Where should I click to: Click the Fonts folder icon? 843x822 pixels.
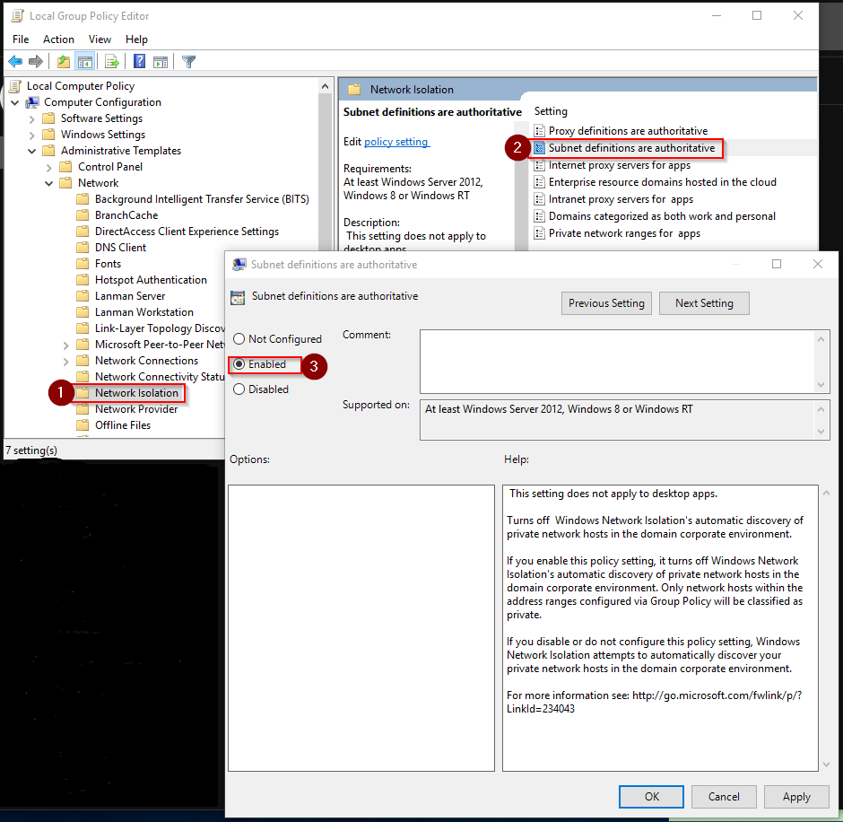pyautogui.click(x=83, y=264)
